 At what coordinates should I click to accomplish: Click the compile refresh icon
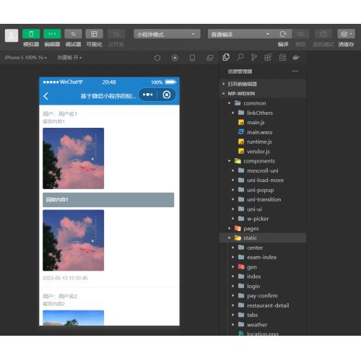[x=283, y=34]
